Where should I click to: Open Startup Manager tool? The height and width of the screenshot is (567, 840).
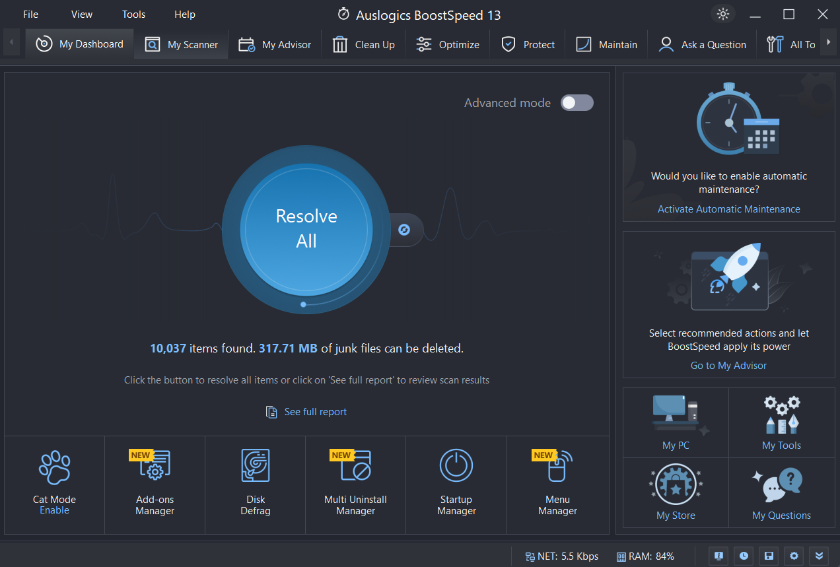456,485
